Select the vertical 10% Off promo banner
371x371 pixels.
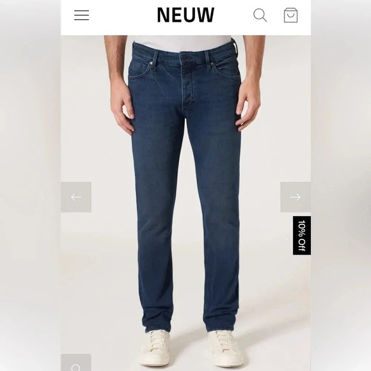tap(302, 235)
